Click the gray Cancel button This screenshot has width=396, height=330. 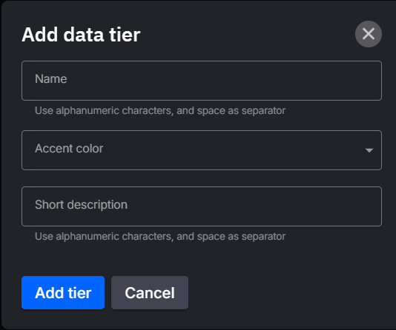tap(150, 292)
